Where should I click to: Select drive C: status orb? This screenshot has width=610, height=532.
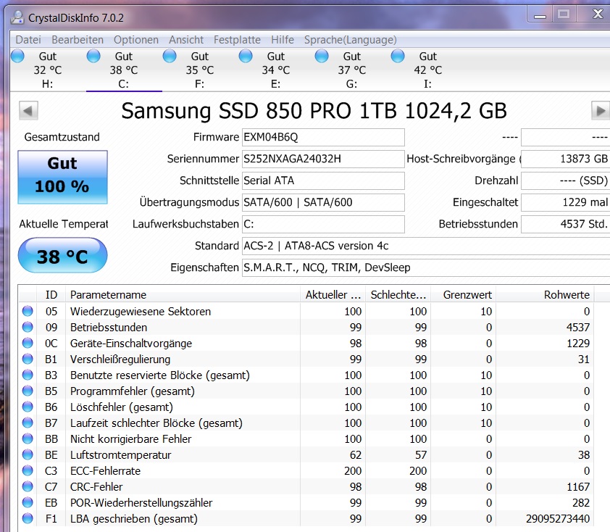click(x=93, y=56)
